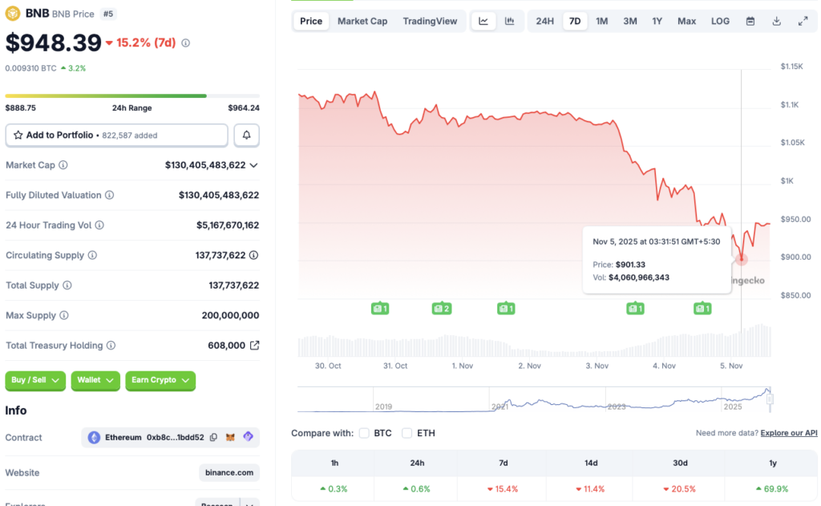Toggle LOG scale on the chart
821x506 pixels.
point(719,21)
